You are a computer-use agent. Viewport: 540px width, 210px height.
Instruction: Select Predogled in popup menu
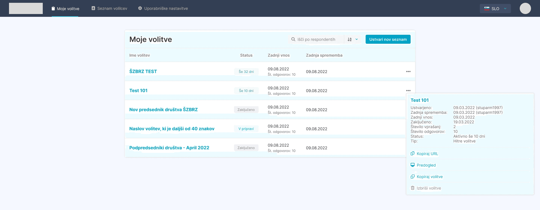tap(426, 165)
